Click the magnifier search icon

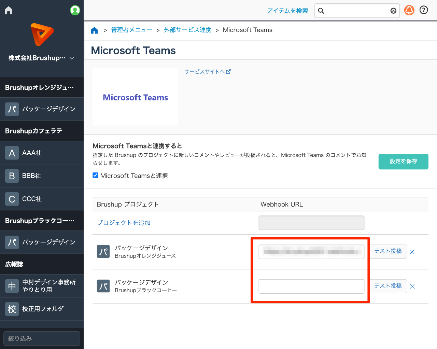tap(321, 11)
